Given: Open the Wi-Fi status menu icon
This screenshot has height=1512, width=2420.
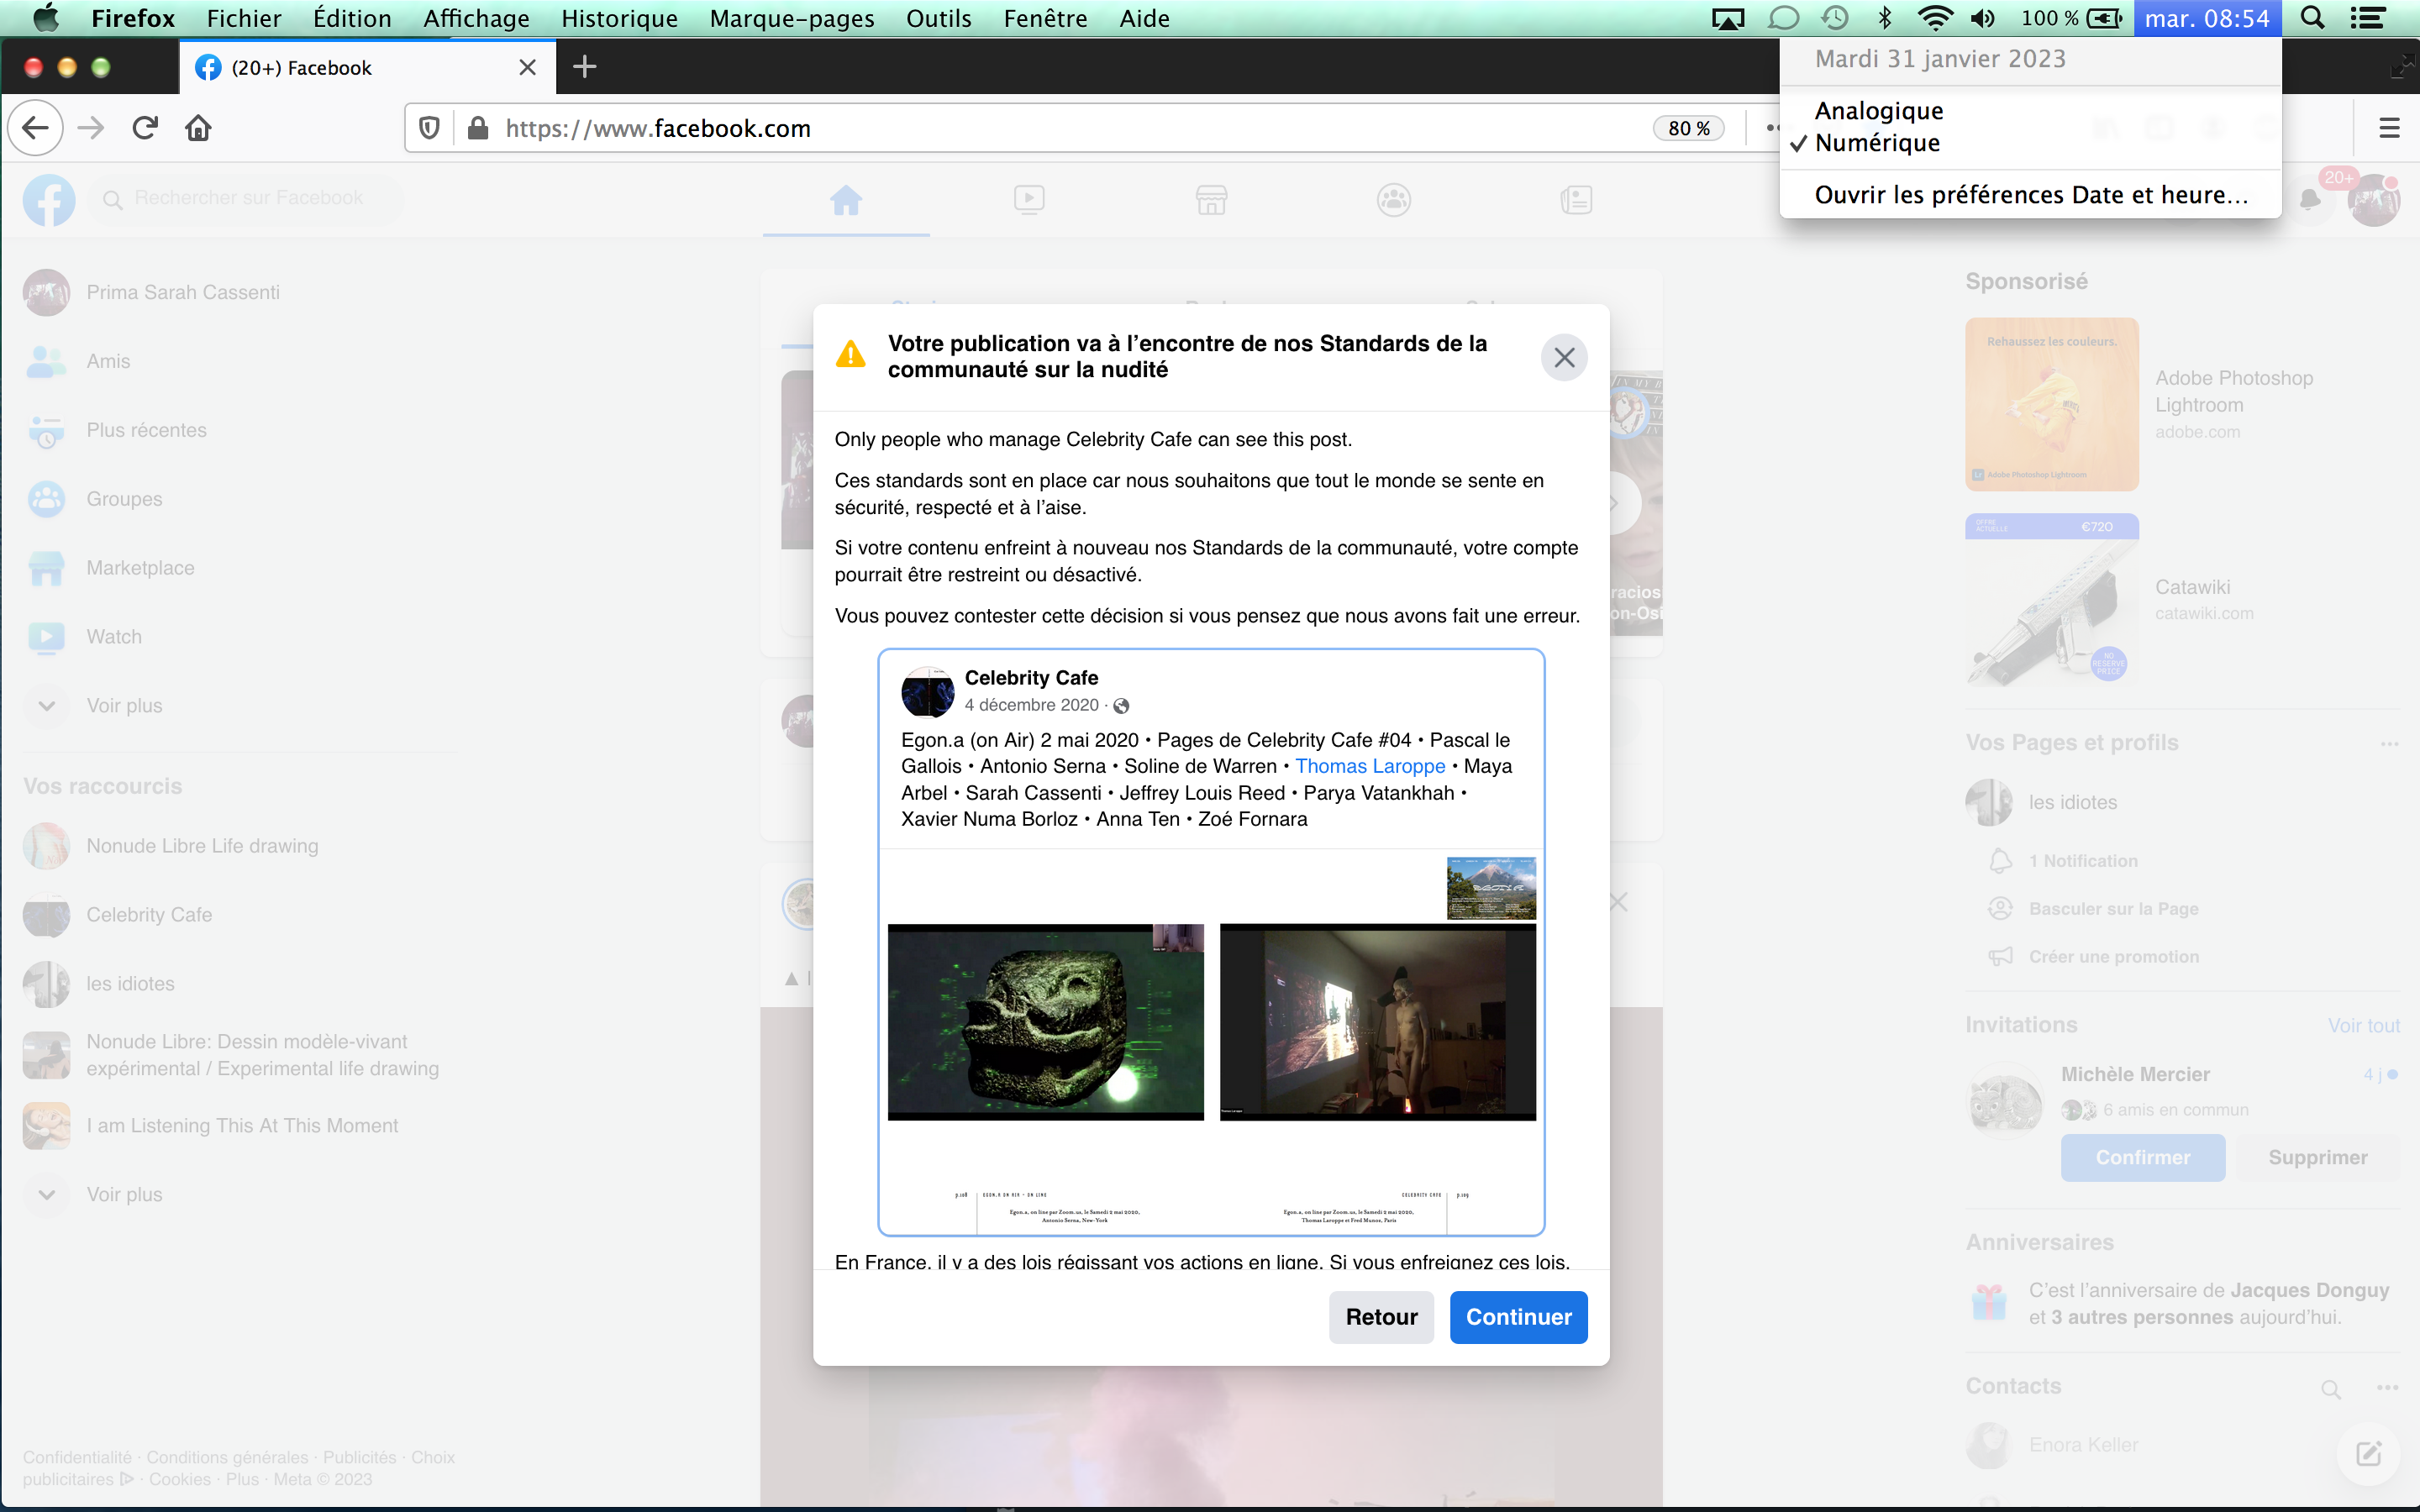Looking at the screenshot, I should click(x=1935, y=18).
